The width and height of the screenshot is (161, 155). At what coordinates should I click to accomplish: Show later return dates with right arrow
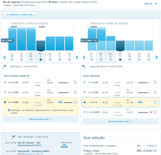[157, 57]
